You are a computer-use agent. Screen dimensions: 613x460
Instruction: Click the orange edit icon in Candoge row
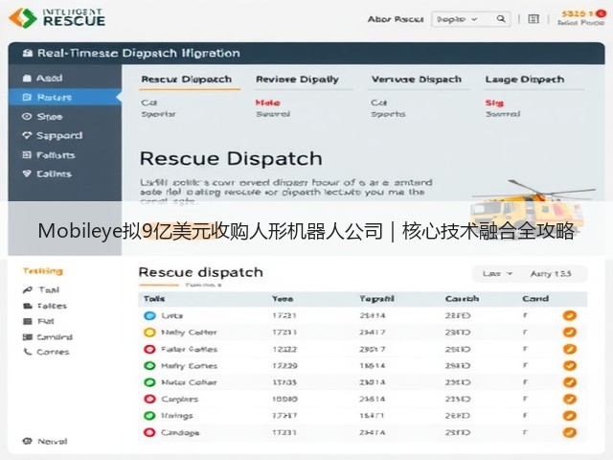tap(570, 432)
